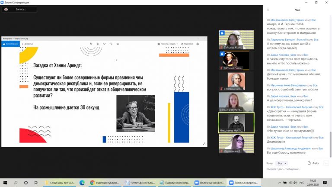Click the delete trash icon in Photos
Image resolution: width=332 pixels, height=187 pixels.
point(98,44)
